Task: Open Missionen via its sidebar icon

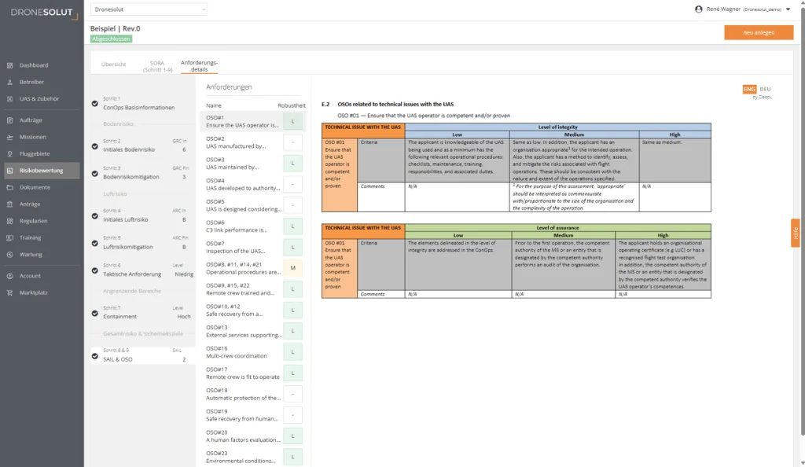Action: coord(9,137)
